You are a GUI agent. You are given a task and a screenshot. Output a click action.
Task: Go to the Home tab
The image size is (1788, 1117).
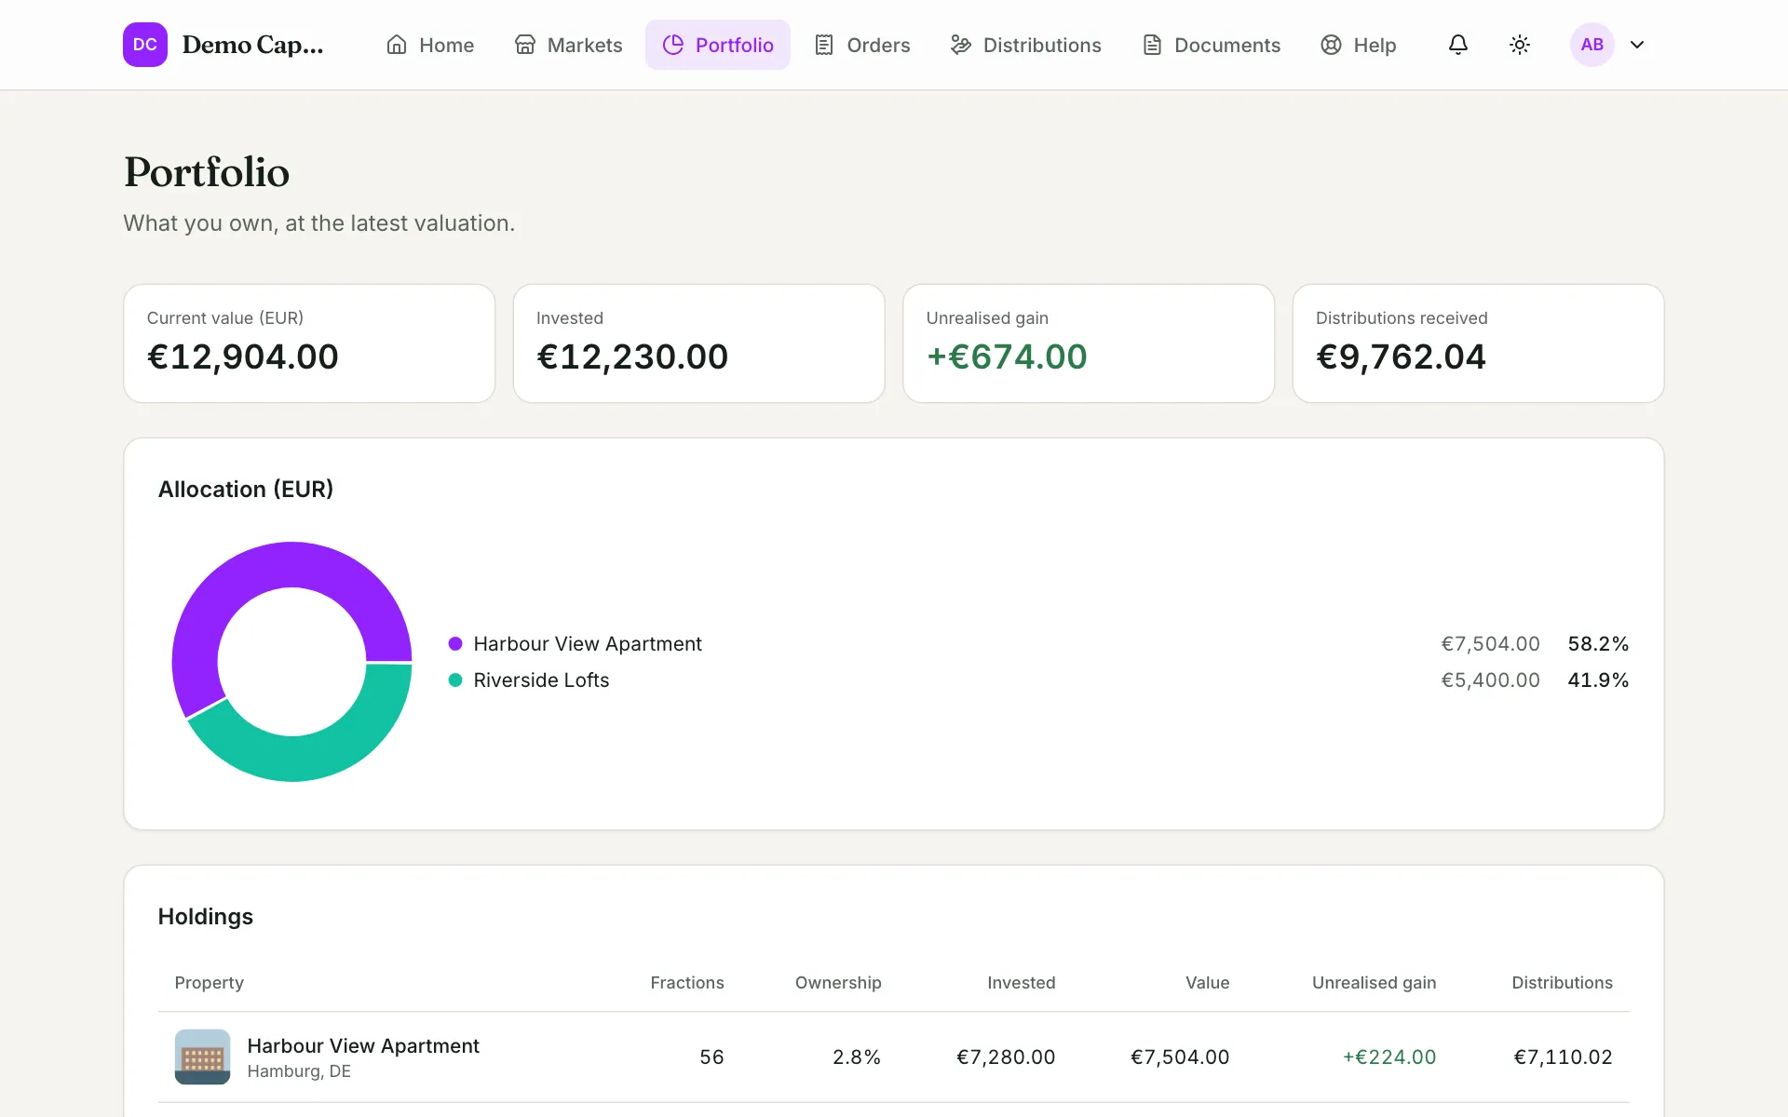tap(430, 45)
